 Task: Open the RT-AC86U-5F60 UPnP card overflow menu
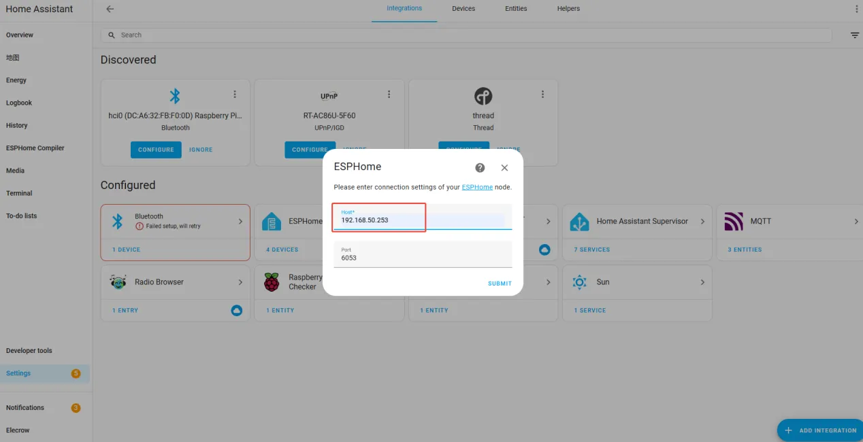pos(389,95)
